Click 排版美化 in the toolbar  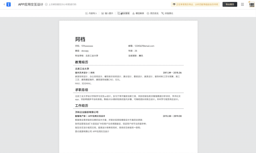[167, 14]
